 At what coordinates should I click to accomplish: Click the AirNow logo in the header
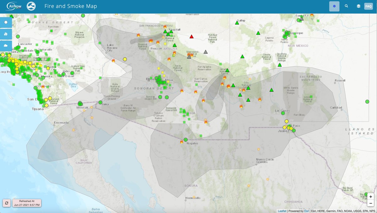click(x=14, y=6)
